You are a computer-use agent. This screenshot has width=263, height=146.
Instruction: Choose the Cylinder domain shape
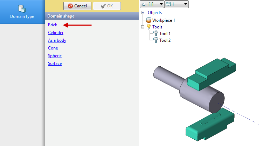click(x=56, y=33)
